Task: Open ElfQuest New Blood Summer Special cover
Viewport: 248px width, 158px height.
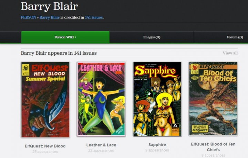Action: click(x=45, y=100)
